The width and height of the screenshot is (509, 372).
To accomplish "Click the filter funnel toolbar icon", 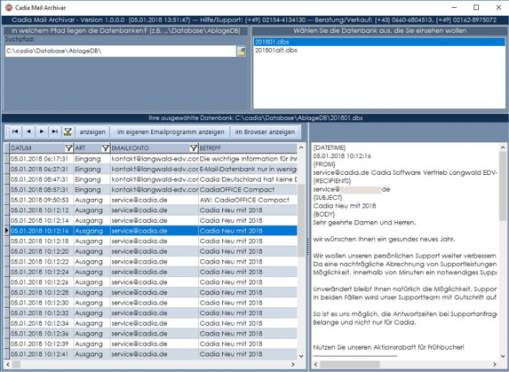I will click(68, 131).
